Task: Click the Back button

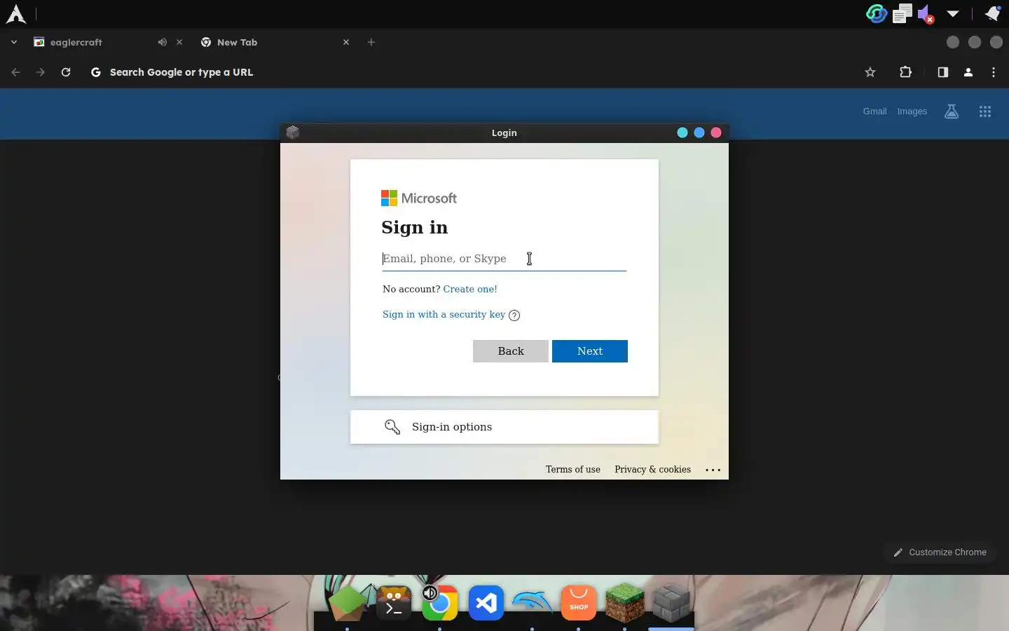Action: click(x=511, y=351)
